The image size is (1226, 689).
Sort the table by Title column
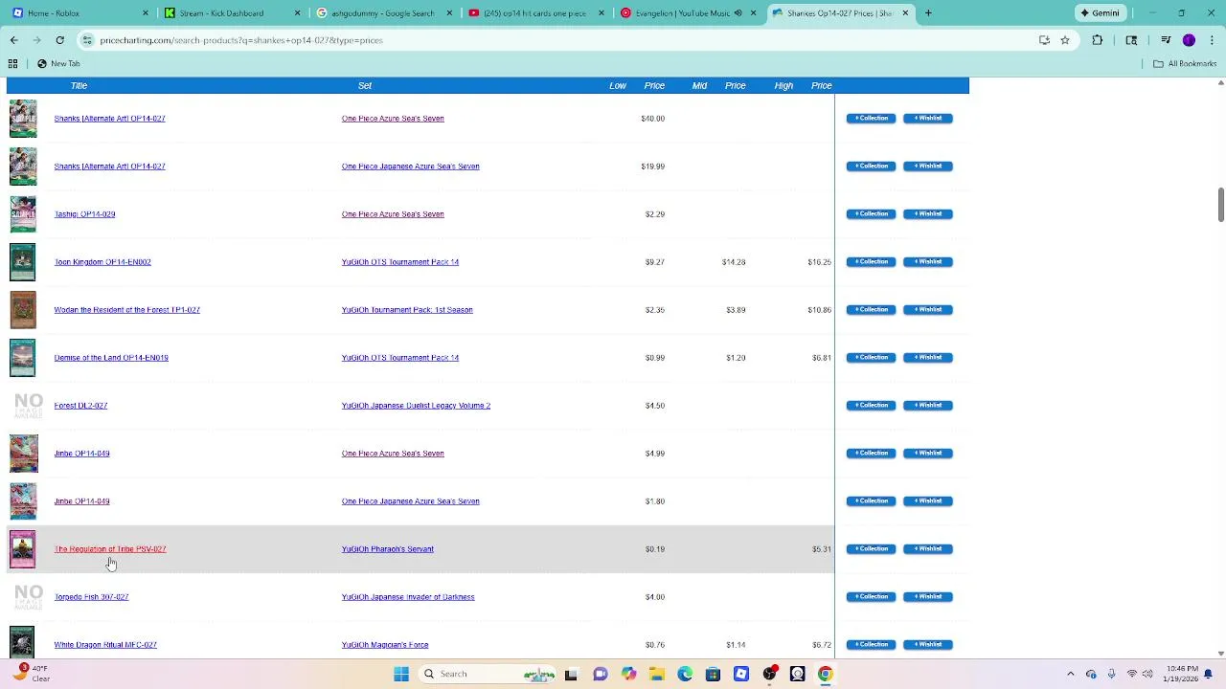tap(79, 85)
